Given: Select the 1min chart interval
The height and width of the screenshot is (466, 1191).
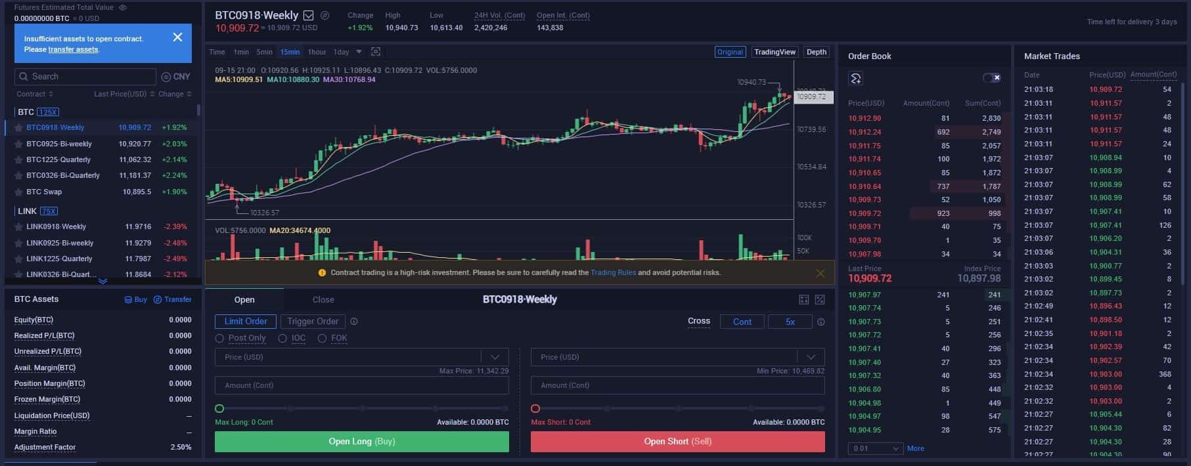Looking at the screenshot, I should click(x=241, y=52).
